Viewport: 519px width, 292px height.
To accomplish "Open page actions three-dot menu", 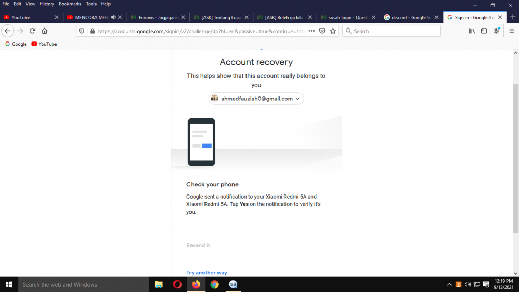I will (x=311, y=31).
